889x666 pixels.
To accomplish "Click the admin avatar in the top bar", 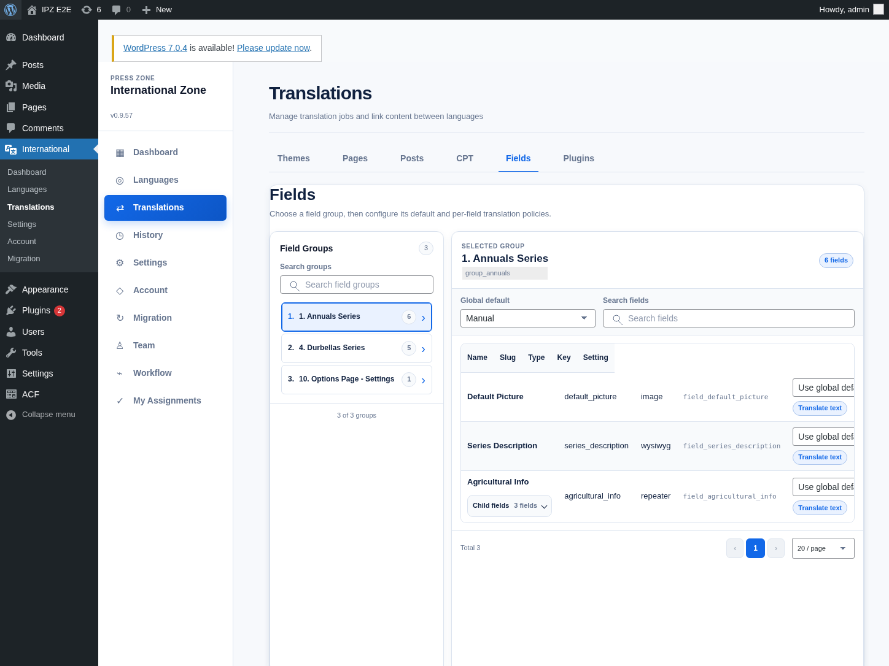I will pos(879,9).
